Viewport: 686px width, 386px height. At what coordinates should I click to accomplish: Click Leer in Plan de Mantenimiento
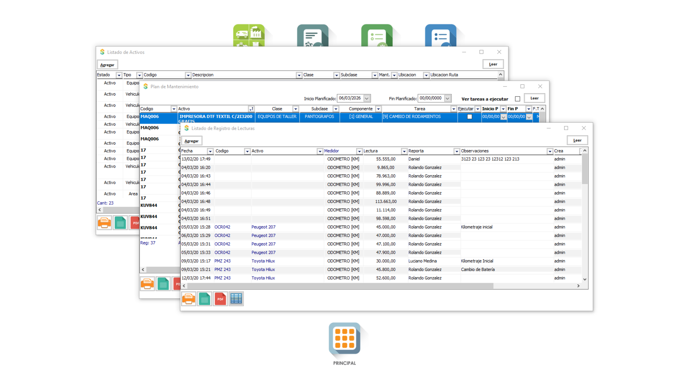[534, 98]
